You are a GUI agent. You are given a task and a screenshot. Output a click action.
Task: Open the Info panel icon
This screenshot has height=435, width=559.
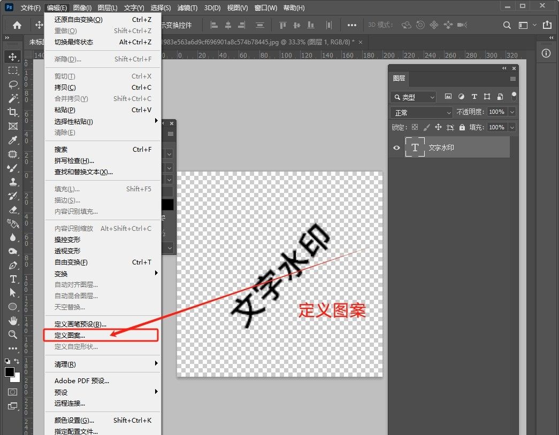point(546,53)
